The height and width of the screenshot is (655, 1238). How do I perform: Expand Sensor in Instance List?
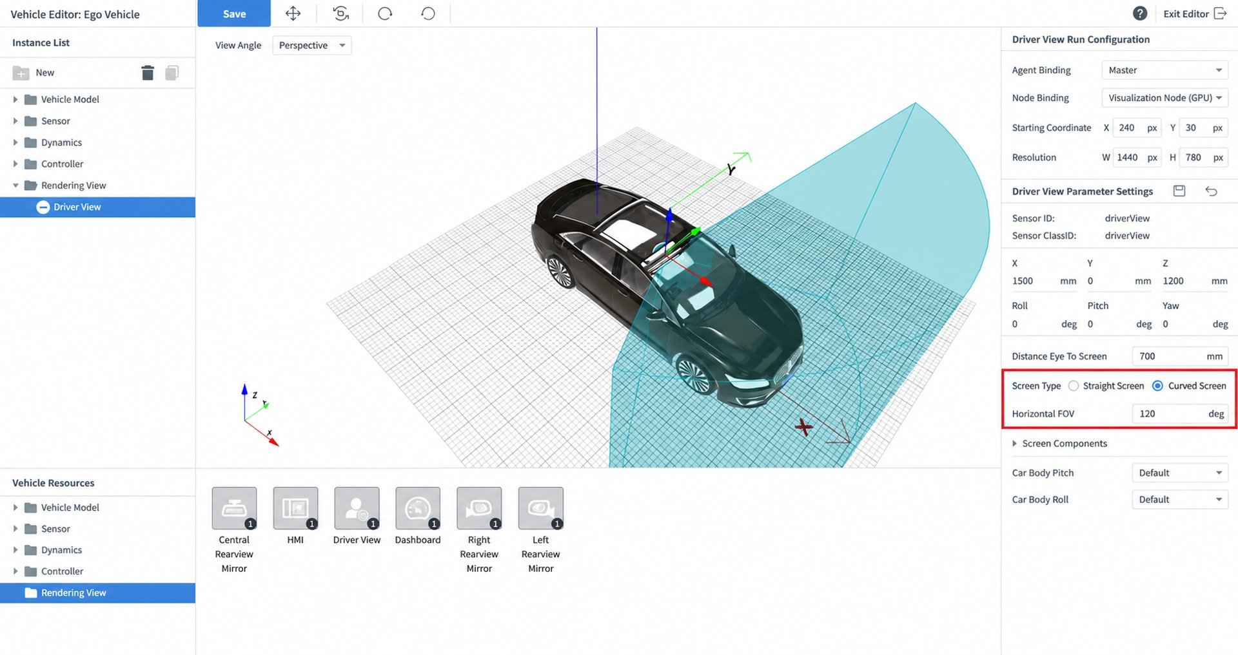click(x=15, y=121)
